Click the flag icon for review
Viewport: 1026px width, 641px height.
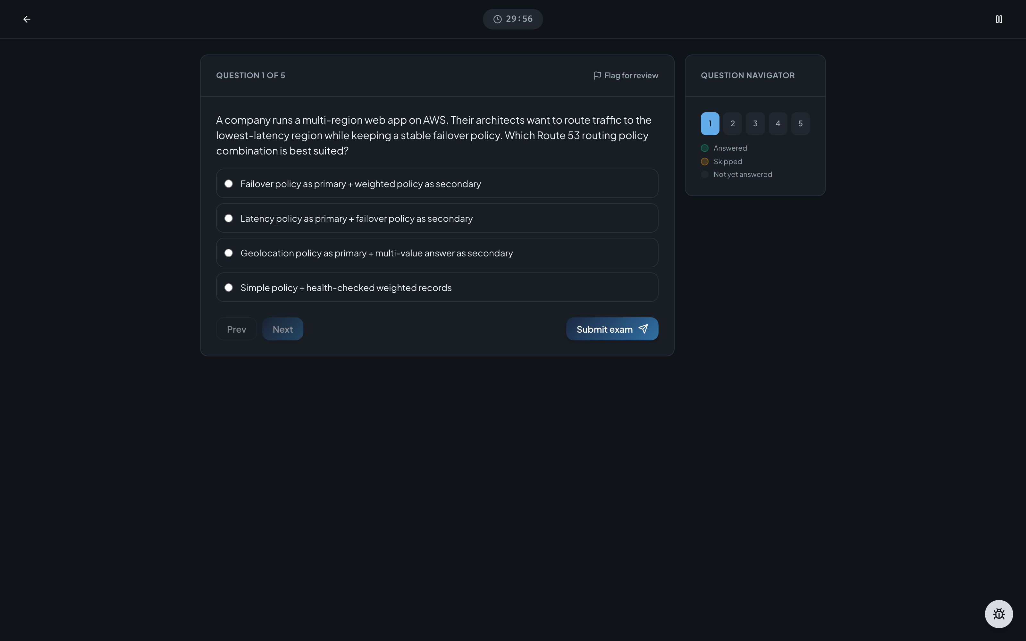597,75
